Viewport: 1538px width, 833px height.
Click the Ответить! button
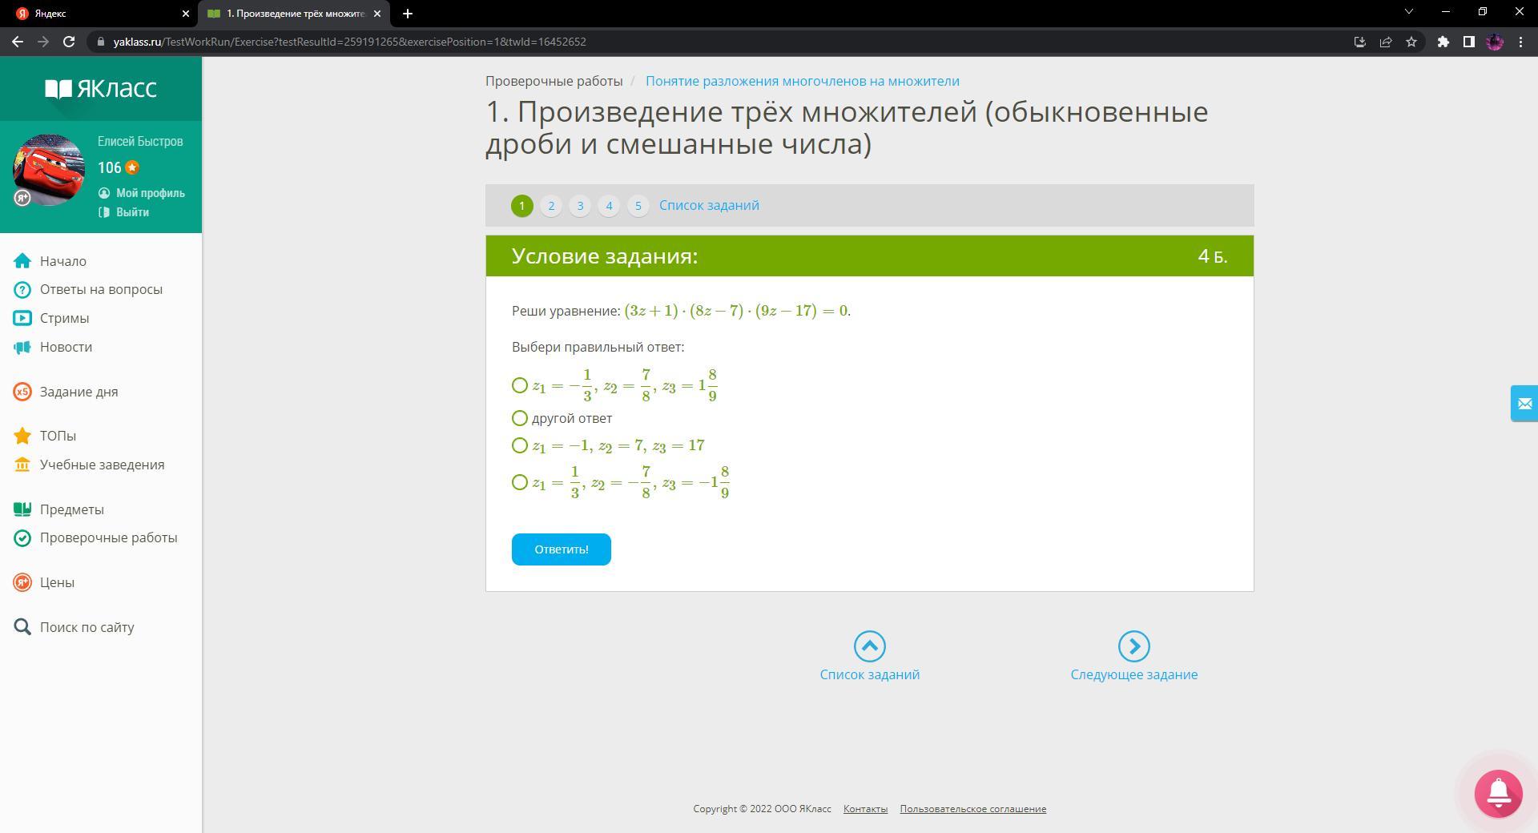point(562,549)
